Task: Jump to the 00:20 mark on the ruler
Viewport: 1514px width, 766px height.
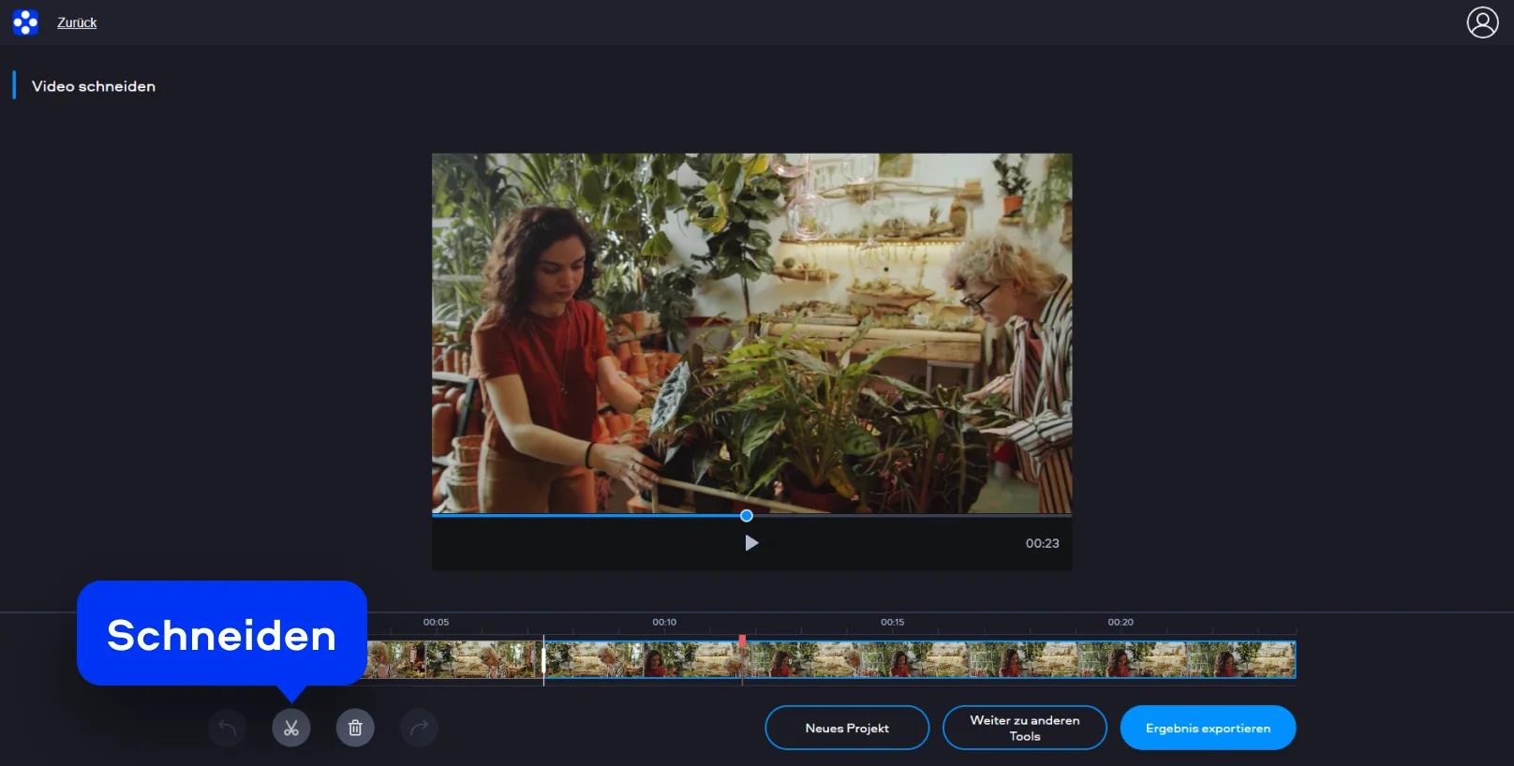Action: [1121, 623]
